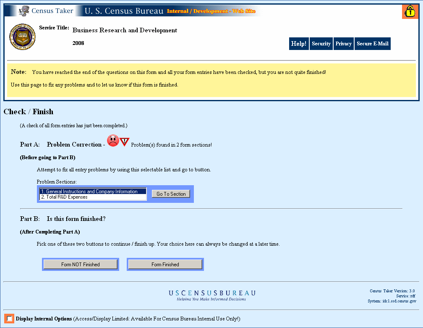
Task: Click the yellow padlock security icon
Action: 410,12
